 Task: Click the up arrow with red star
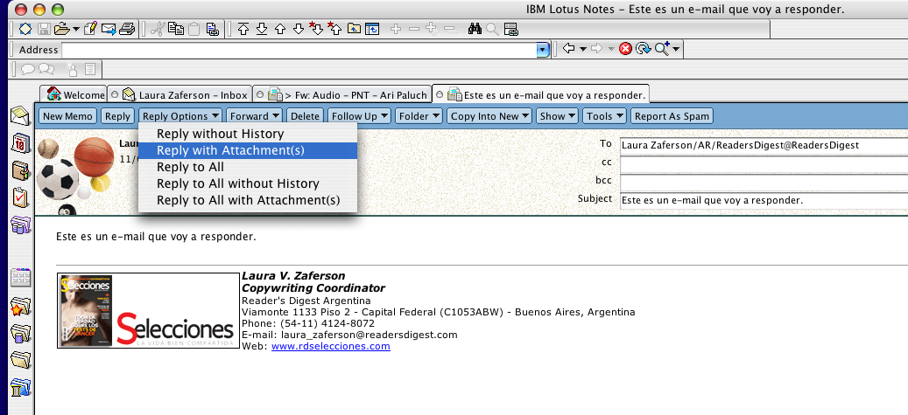point(334,29)
